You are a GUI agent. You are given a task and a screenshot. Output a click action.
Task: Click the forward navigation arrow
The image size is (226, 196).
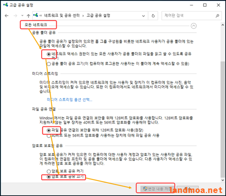tap(15, 16)
